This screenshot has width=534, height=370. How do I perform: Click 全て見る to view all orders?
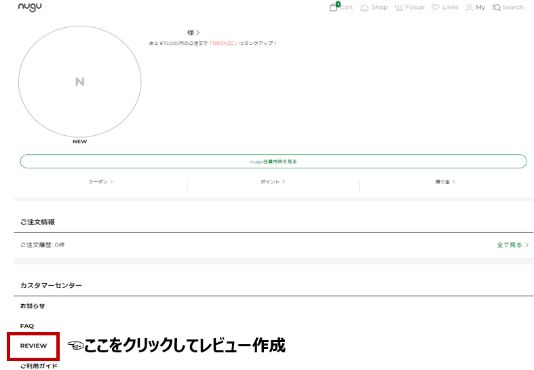(x=512, y=245)
